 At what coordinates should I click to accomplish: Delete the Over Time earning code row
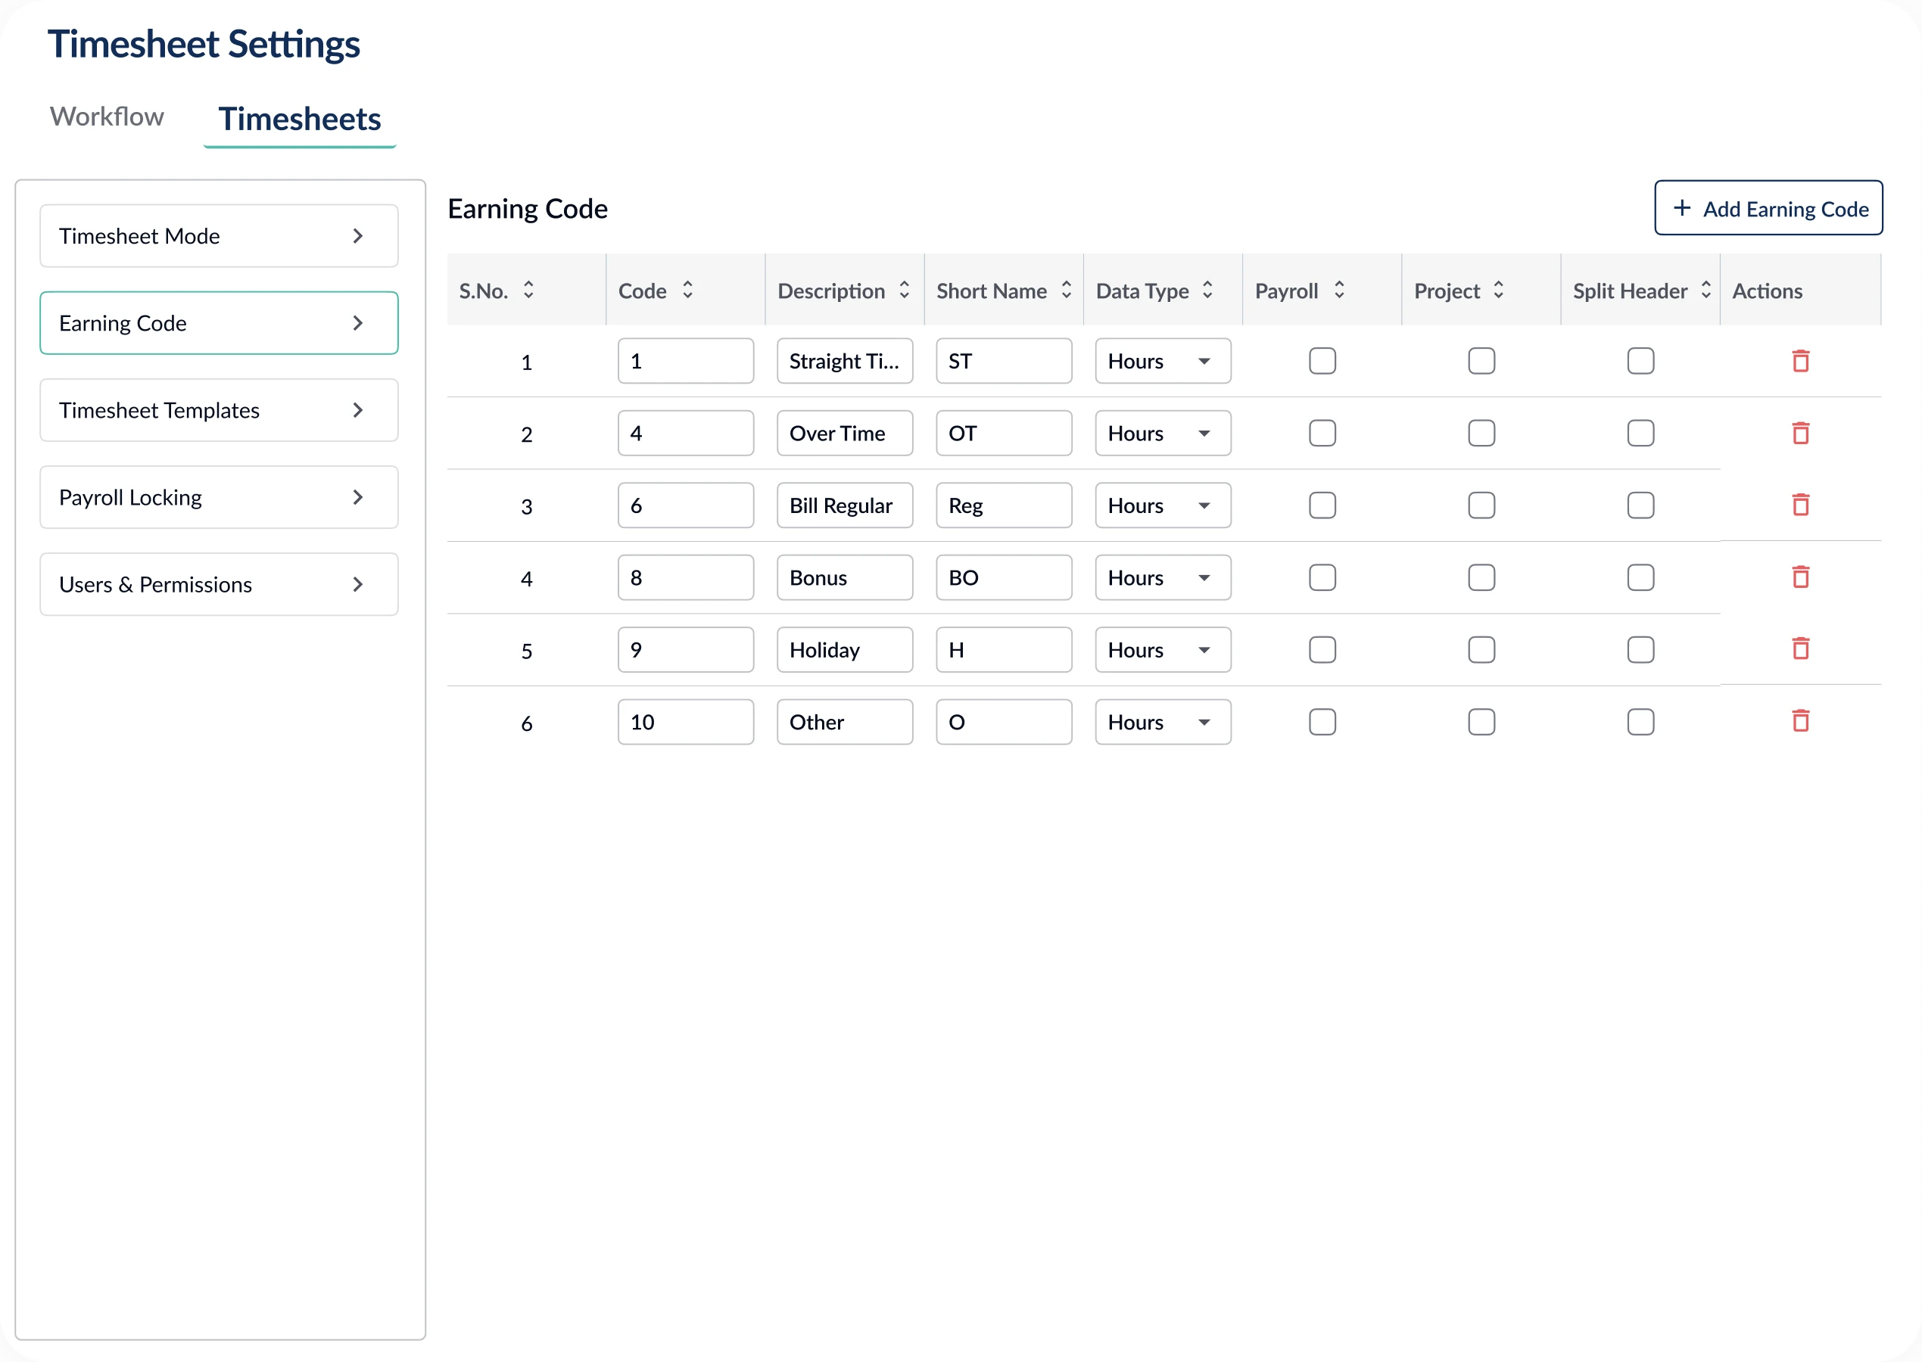pos(1800,433)
